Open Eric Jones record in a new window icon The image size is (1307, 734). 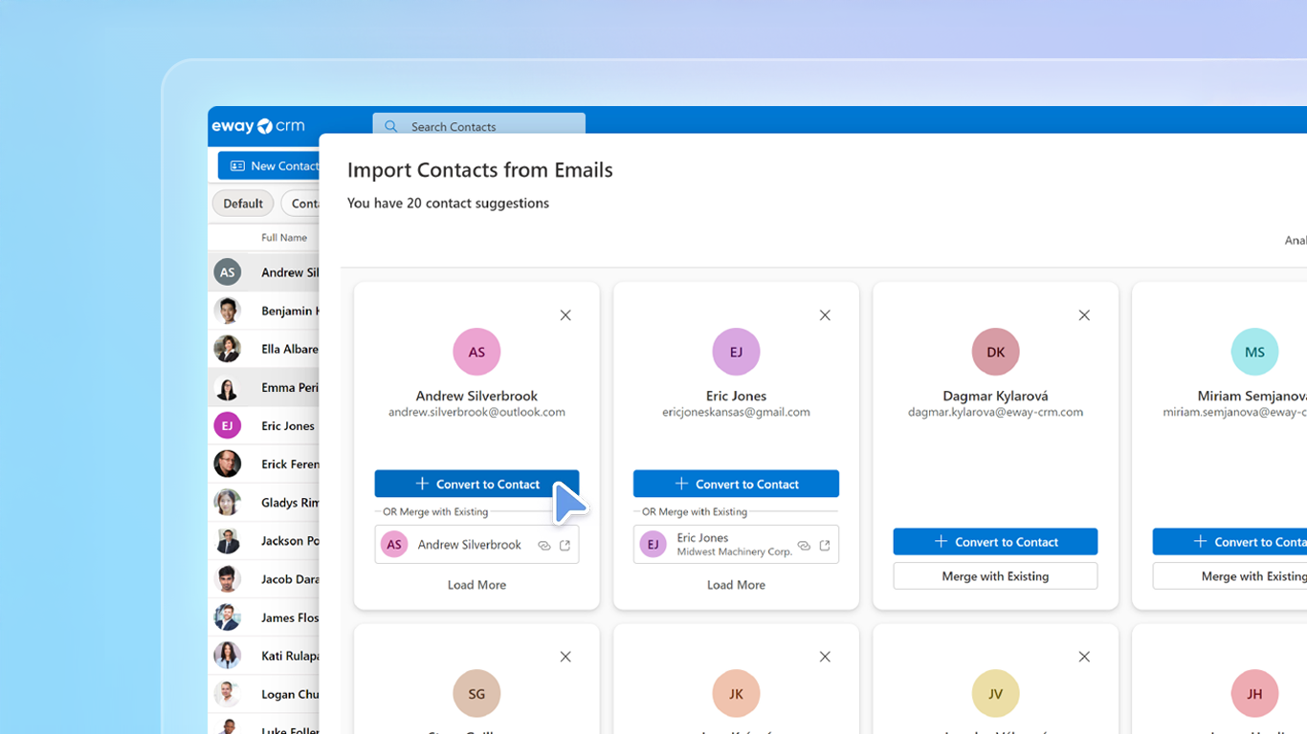click(825, 544)
